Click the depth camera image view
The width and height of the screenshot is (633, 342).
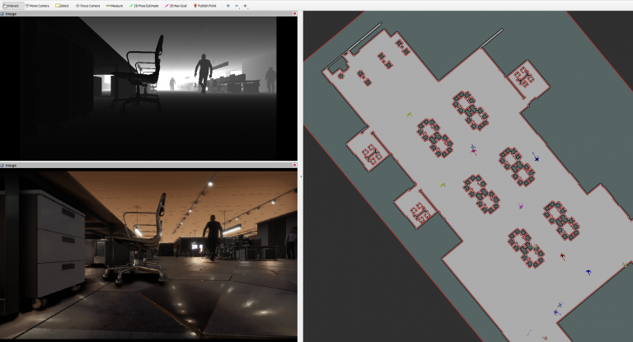(x=148, y=88)
